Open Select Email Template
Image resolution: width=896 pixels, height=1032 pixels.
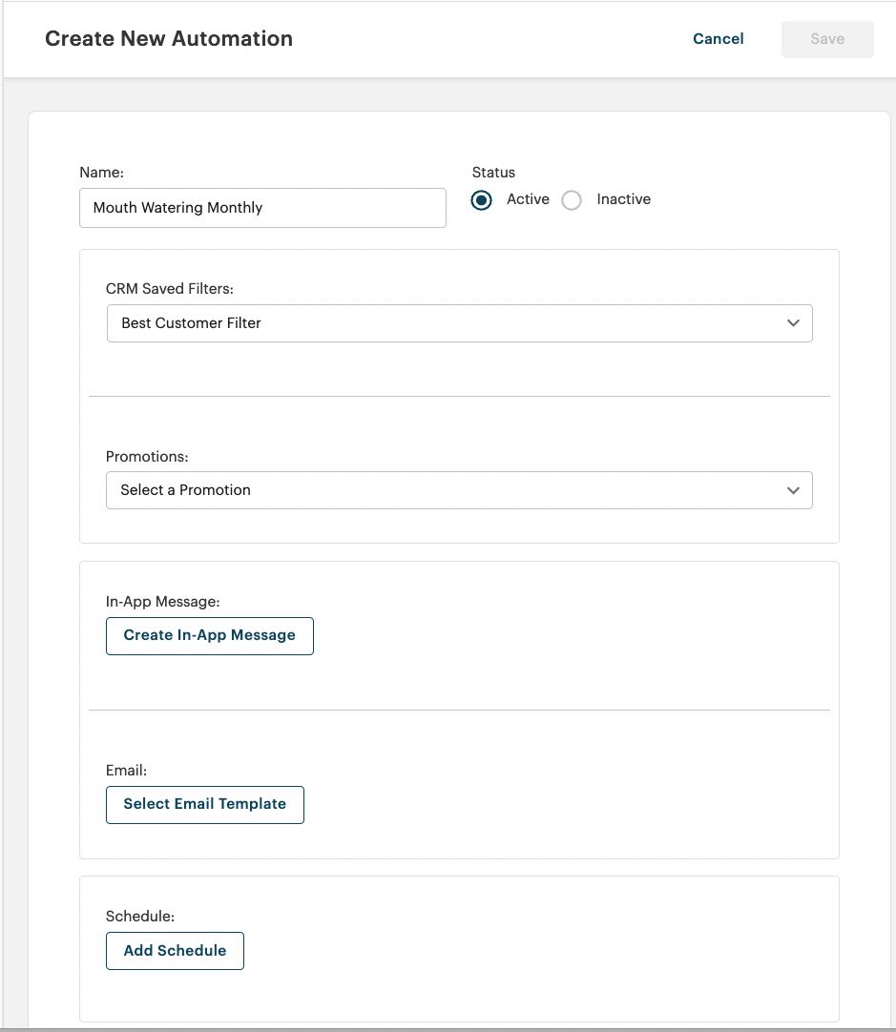pos(204,804)
